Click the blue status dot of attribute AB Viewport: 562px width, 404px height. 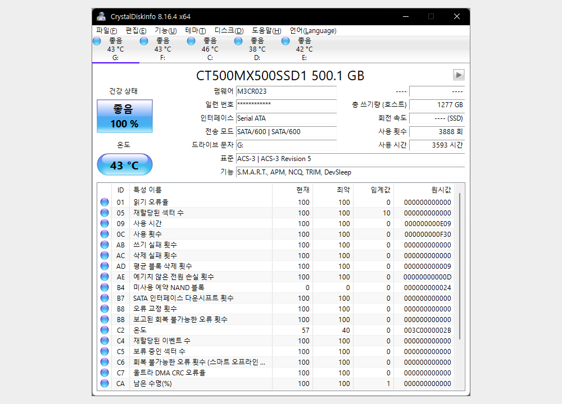(105, 245)
